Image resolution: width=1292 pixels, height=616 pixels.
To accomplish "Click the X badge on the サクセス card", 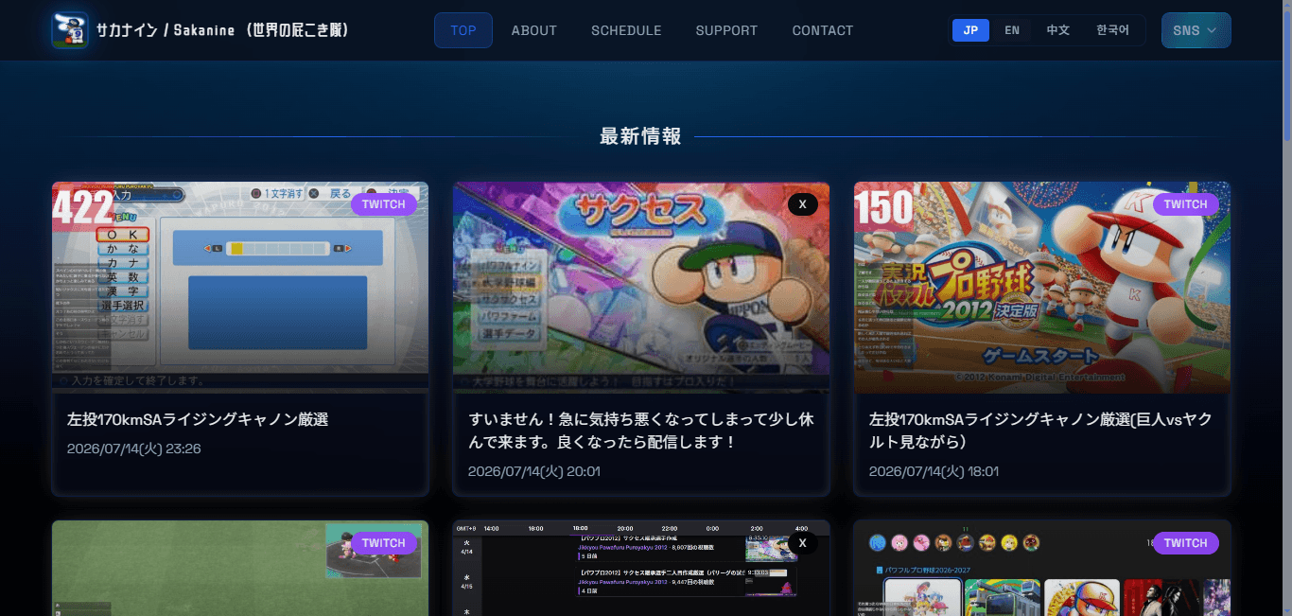I will 802,204.
